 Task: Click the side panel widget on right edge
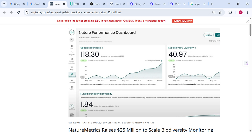click(x=246, y=63)
